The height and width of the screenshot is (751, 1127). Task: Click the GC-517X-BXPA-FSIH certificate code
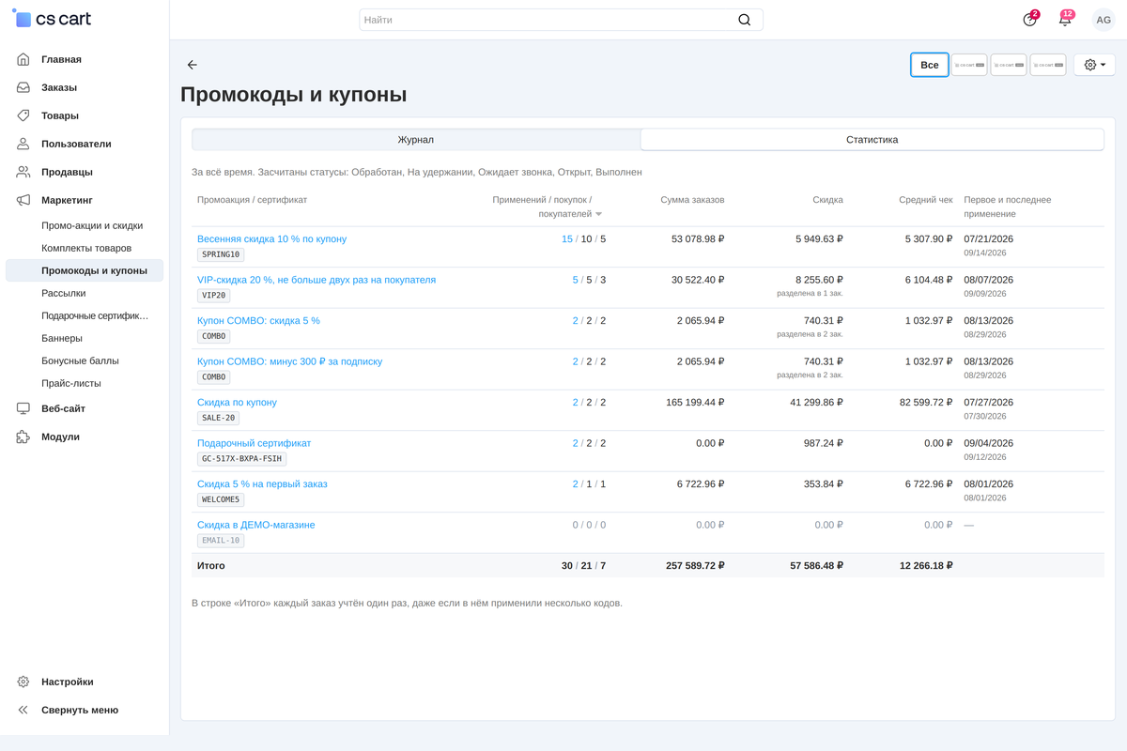coord(241,459)
